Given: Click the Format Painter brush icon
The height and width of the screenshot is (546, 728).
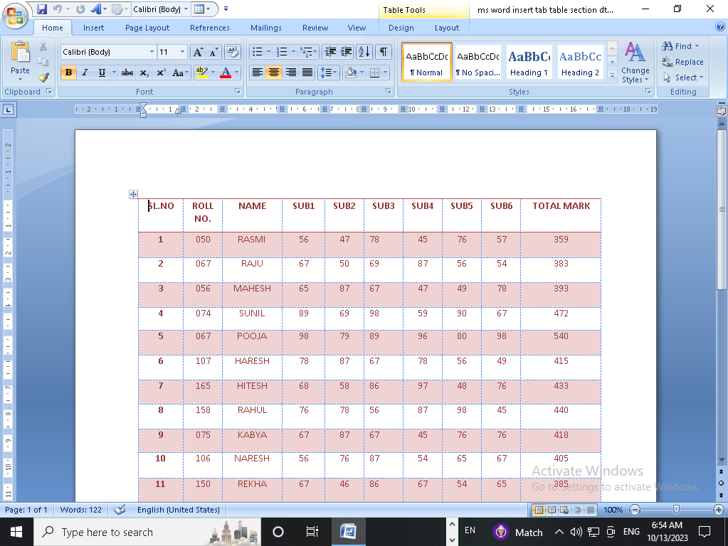Looking at the screenshot, I should (43, 77).
